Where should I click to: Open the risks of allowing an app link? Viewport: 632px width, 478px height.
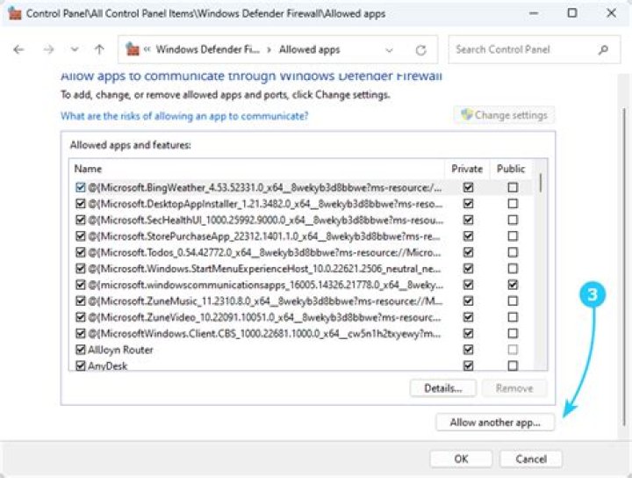(x=184, y=116)
